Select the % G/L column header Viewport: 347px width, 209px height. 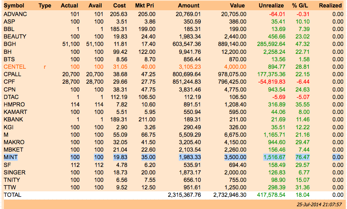coord(300,5)
